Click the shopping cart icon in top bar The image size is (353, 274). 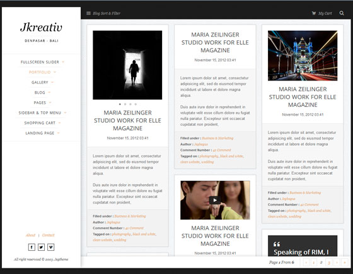pyautogui.click(x=314, y=13)
